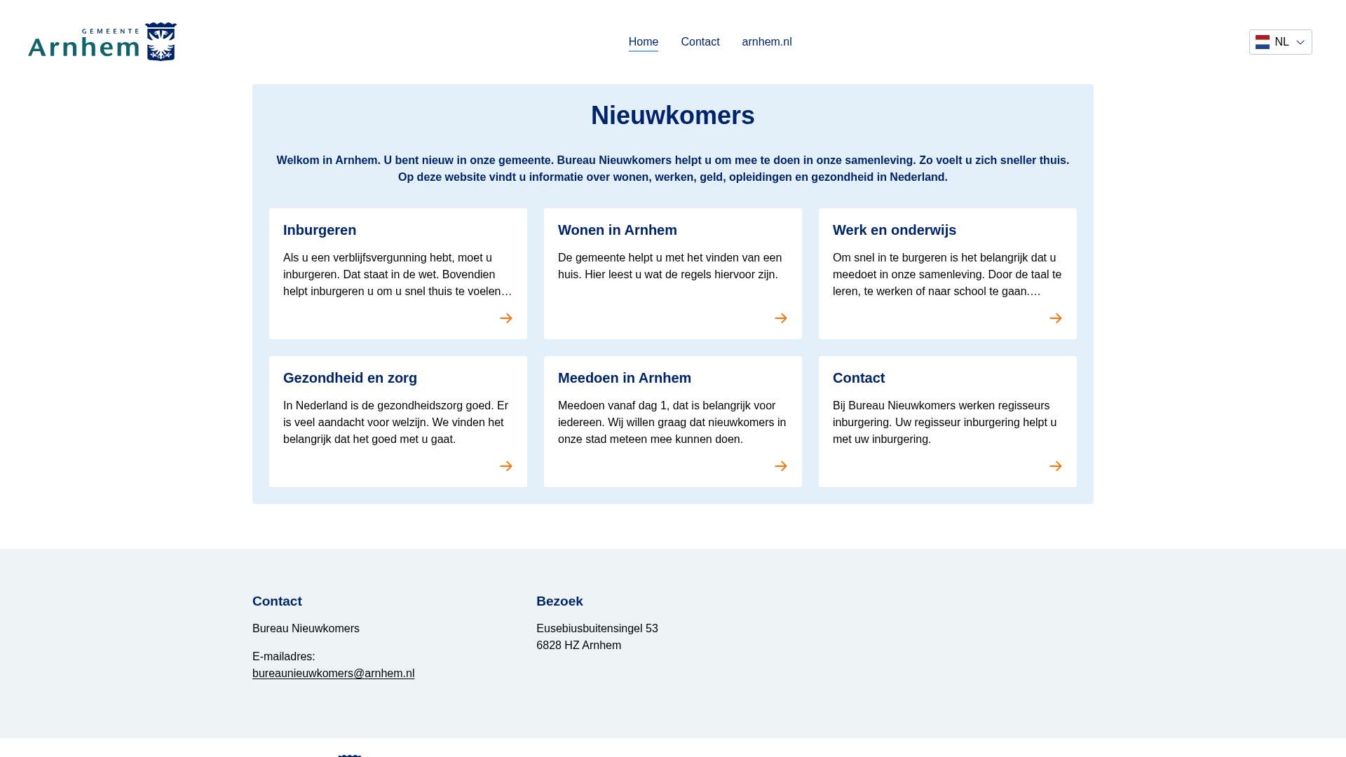Click the arrow icon on Inburgeren card
The height and width of the screenshot is (757, 1346).
coord(506,318)
